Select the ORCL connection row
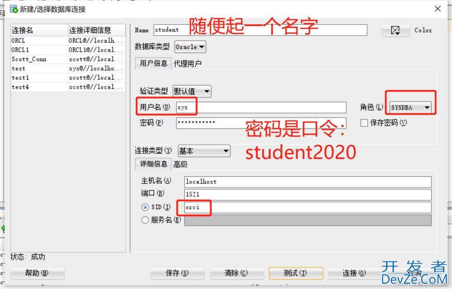This screenshot has width=452, height=289. click(68, 41)
